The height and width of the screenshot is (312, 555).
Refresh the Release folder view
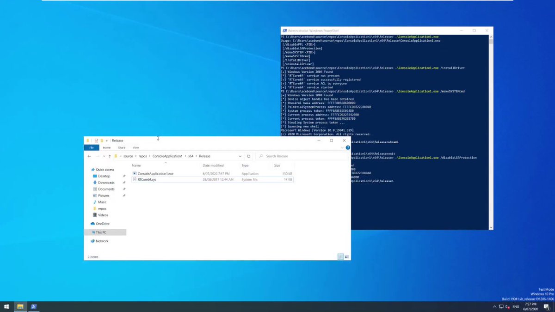point(248,156)
